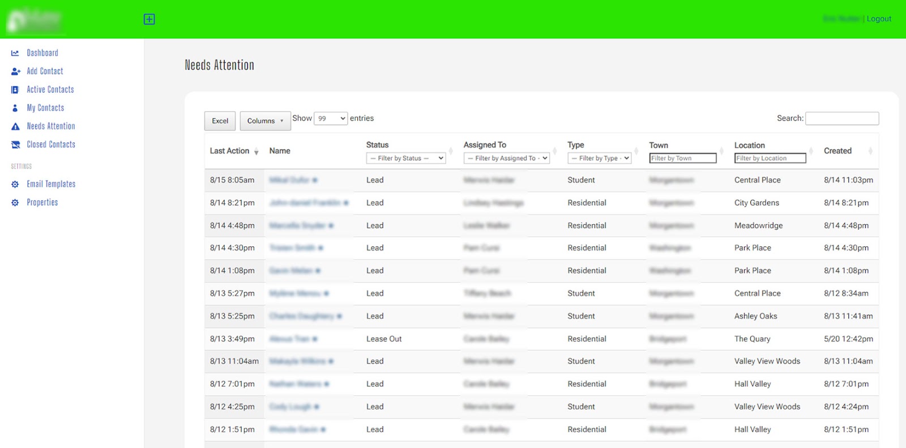This screenshot has width=906, height=448.
Task: Click the user name link beside Logout
Action: tap(841, 19)
